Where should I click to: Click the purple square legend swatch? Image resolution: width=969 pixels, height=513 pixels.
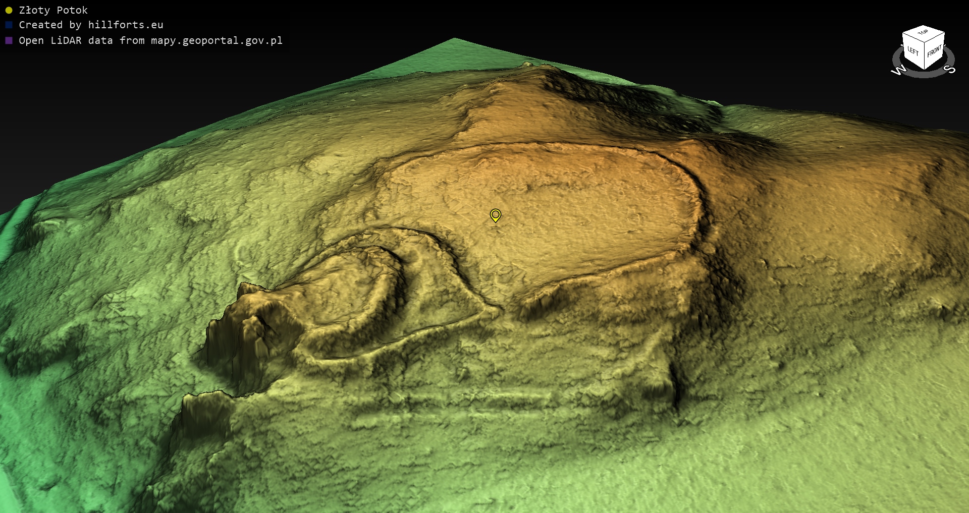pyautogui.click(x=9, y=40)
